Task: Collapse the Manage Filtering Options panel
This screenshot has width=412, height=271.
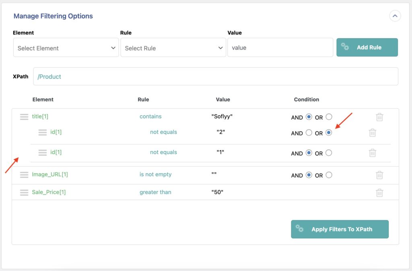Action: [395, 16]
